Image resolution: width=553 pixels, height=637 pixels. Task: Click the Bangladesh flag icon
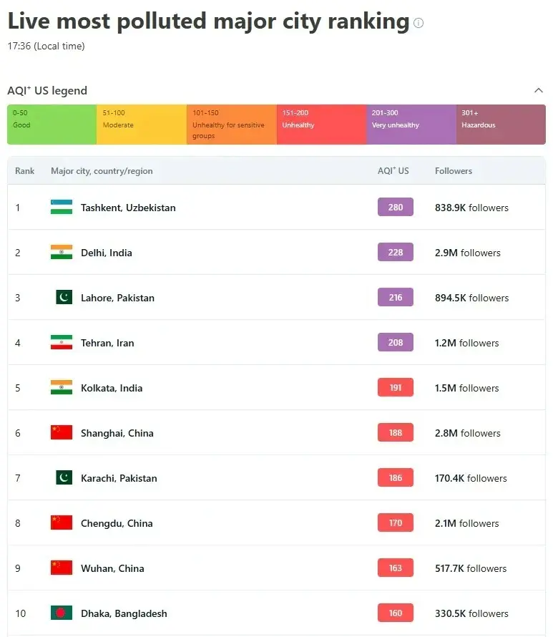[62, 613]
